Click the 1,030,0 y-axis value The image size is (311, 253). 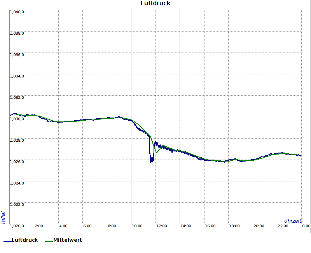point(17,119)
